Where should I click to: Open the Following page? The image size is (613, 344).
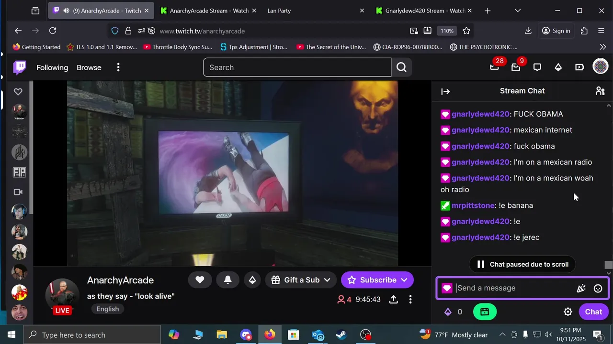[x=52, y=67]
